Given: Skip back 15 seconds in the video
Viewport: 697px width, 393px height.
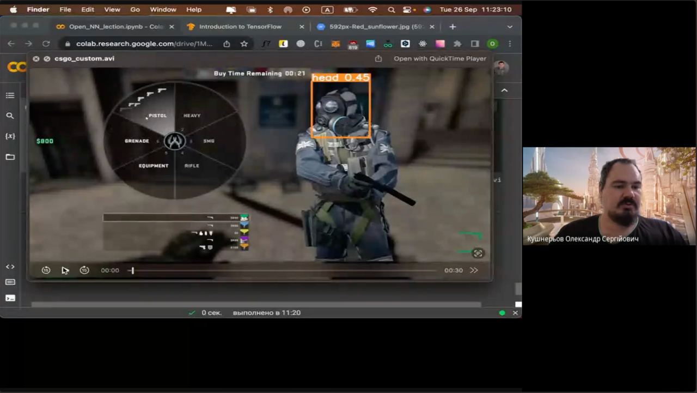Looking at the screenshot, I should (46, 270).
